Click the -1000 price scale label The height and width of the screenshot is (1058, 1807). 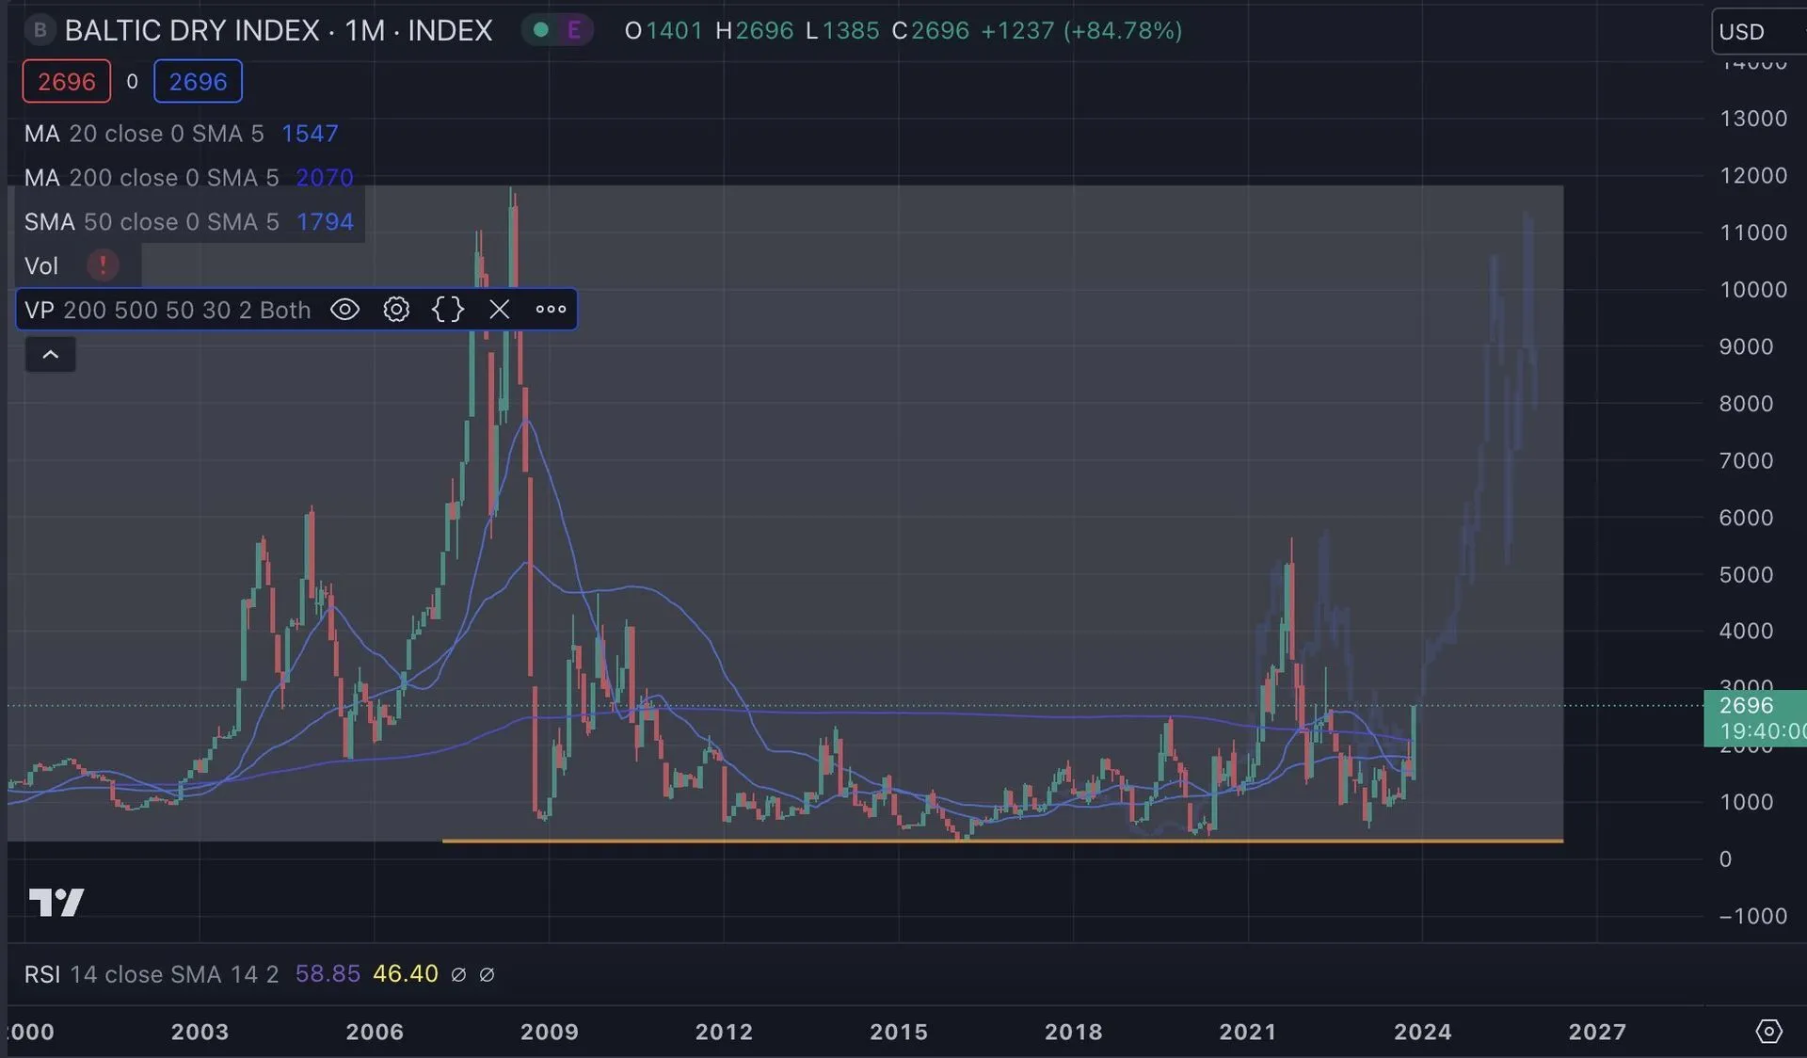coord(1753,917)
